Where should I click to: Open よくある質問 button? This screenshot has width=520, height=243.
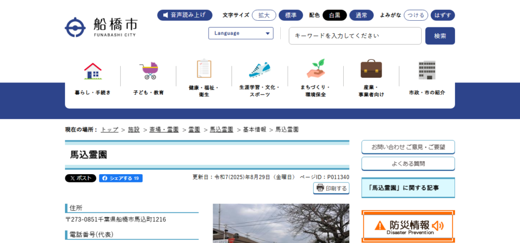click(408, 164)
